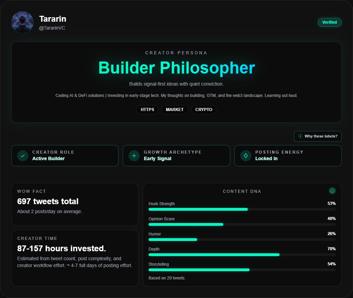Click the Tararin profile avatar
Viewport: 353px width, 298px height.
point(22,22)
